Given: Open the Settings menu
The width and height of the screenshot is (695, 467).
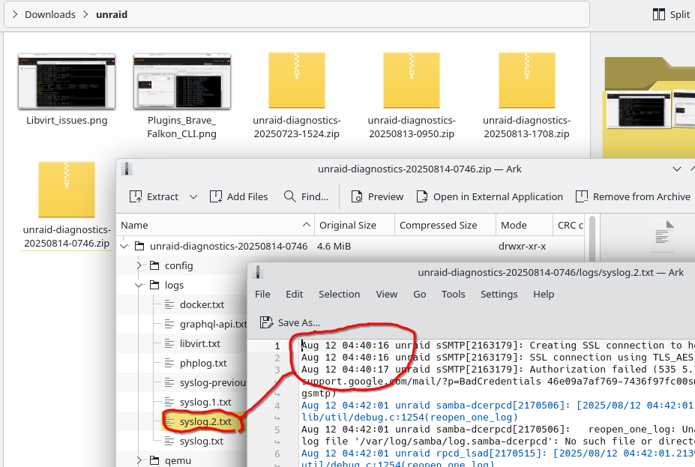Looking at the screenshot, I should coord(499,294).
